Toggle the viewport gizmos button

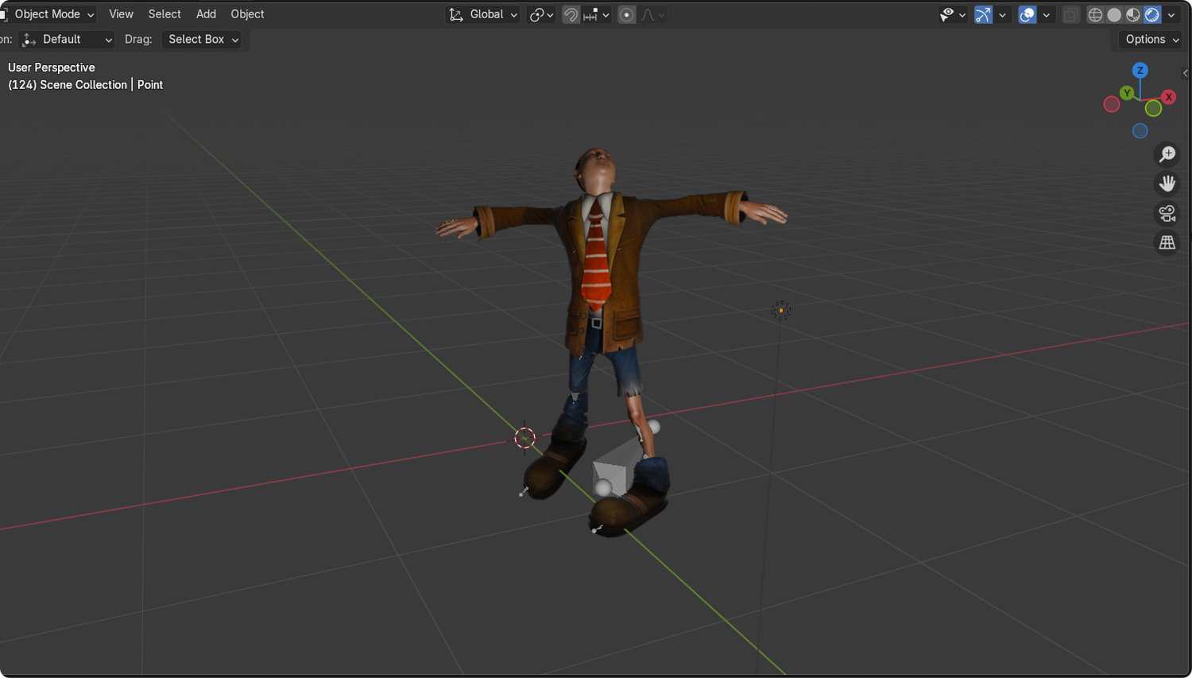pos(983,14)
